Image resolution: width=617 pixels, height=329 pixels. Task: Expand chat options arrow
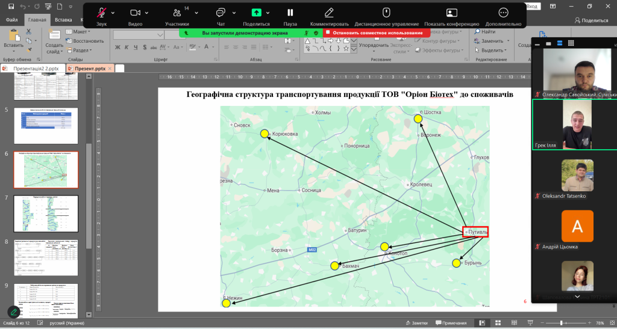pos(234,13)
